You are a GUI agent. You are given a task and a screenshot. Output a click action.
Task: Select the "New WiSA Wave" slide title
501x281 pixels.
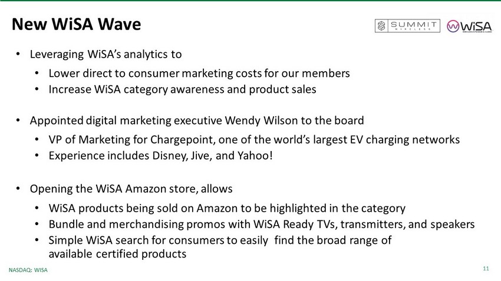[76, 24]
